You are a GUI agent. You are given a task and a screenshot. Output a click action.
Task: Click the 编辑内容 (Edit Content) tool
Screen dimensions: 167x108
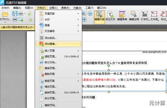99,15
